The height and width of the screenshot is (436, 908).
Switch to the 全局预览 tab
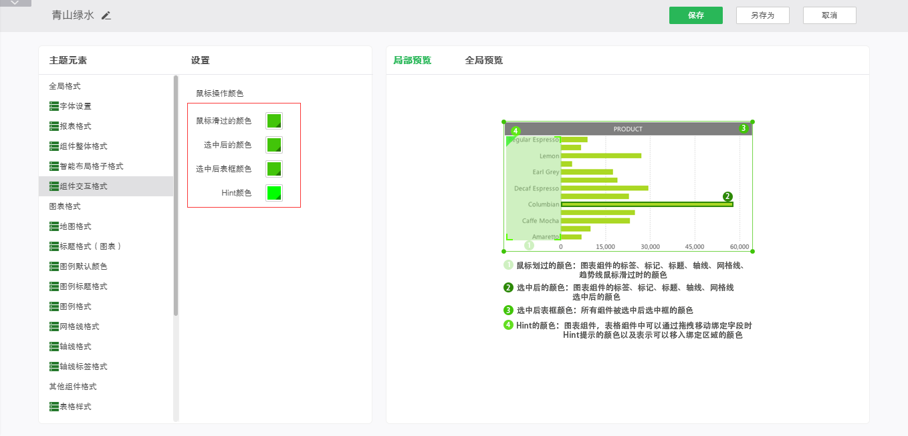(x=483, y=60)
